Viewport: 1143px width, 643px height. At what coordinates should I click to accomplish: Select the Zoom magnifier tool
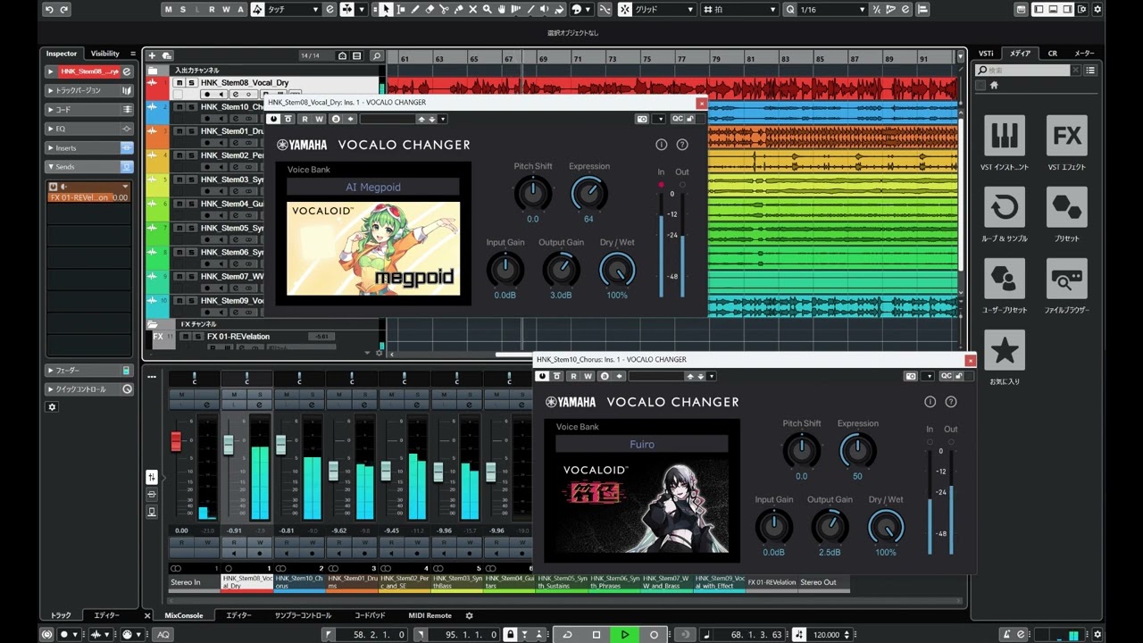click(x=487, y=9)
